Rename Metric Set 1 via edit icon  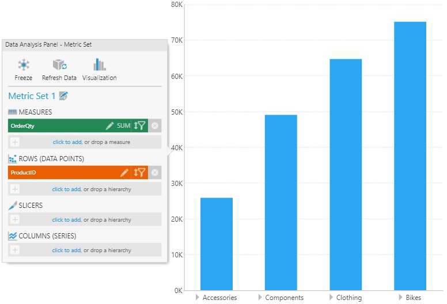(64, 96)
